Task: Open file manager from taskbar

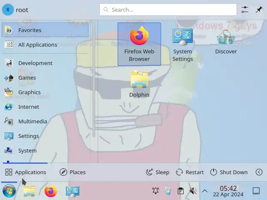Action: pyautogui.click(x=29, y=191)
